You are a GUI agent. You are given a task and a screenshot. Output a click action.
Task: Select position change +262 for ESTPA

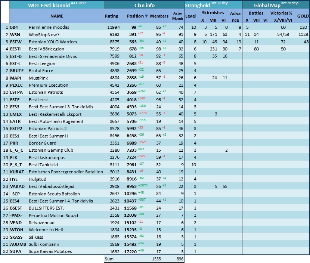pyautogui.click(x=142, y=91)
